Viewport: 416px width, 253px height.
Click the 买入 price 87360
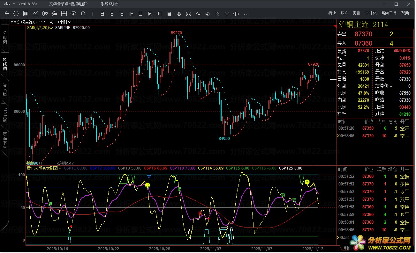(363, 43)
